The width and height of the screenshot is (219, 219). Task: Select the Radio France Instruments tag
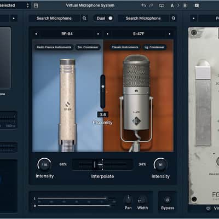[x=54, y=47]
